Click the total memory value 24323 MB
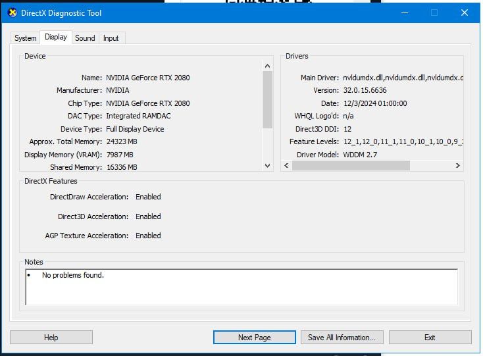 click(x=122, y=141)
